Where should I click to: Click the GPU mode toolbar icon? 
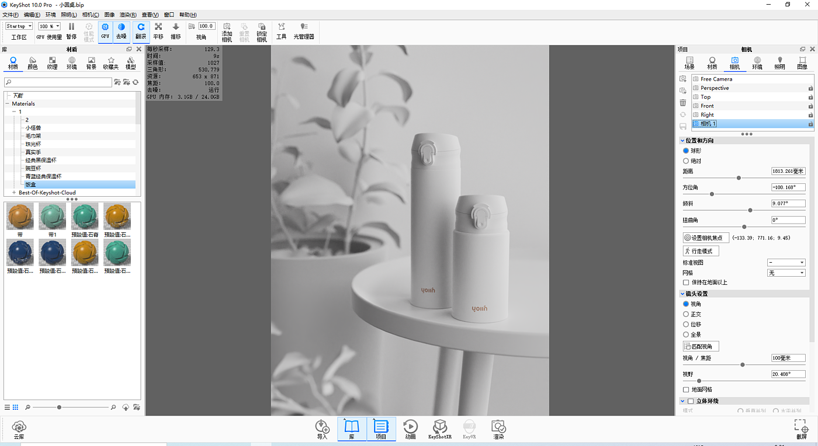pyautogui.click(x=105, y=30)
